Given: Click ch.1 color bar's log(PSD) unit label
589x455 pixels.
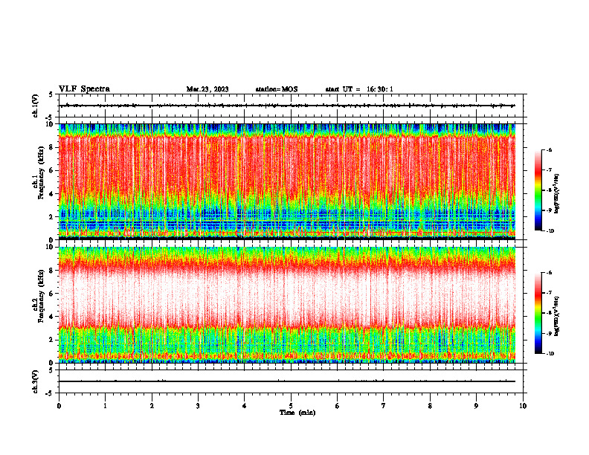Looking at the screenshot, I should pos(557,193).
